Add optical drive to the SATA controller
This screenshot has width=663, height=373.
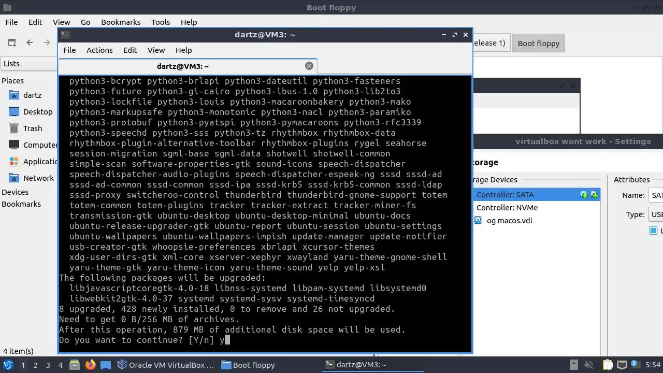coord(584,195)
